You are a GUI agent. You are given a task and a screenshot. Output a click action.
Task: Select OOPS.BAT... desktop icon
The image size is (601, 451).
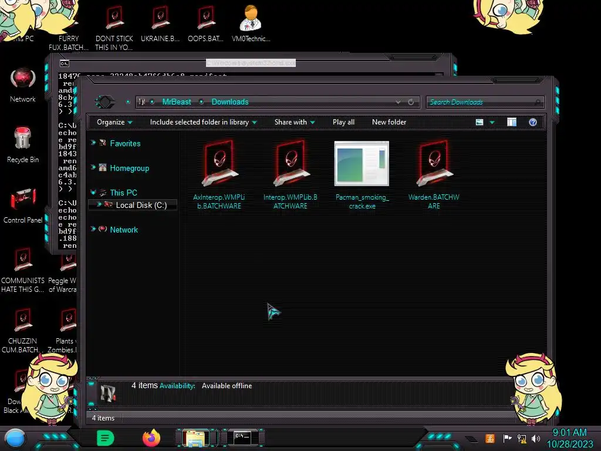point(206,25)
